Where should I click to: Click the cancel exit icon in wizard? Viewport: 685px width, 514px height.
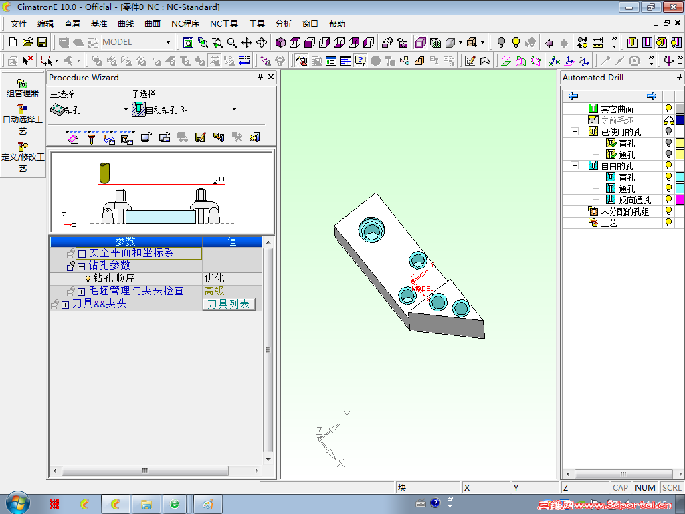(254, 137)
